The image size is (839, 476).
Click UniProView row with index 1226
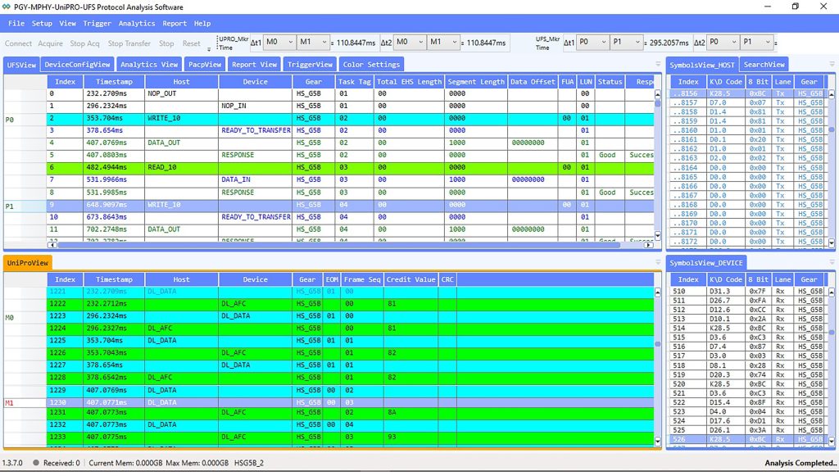350,353
